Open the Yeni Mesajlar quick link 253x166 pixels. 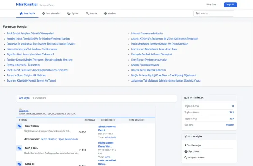194,145
